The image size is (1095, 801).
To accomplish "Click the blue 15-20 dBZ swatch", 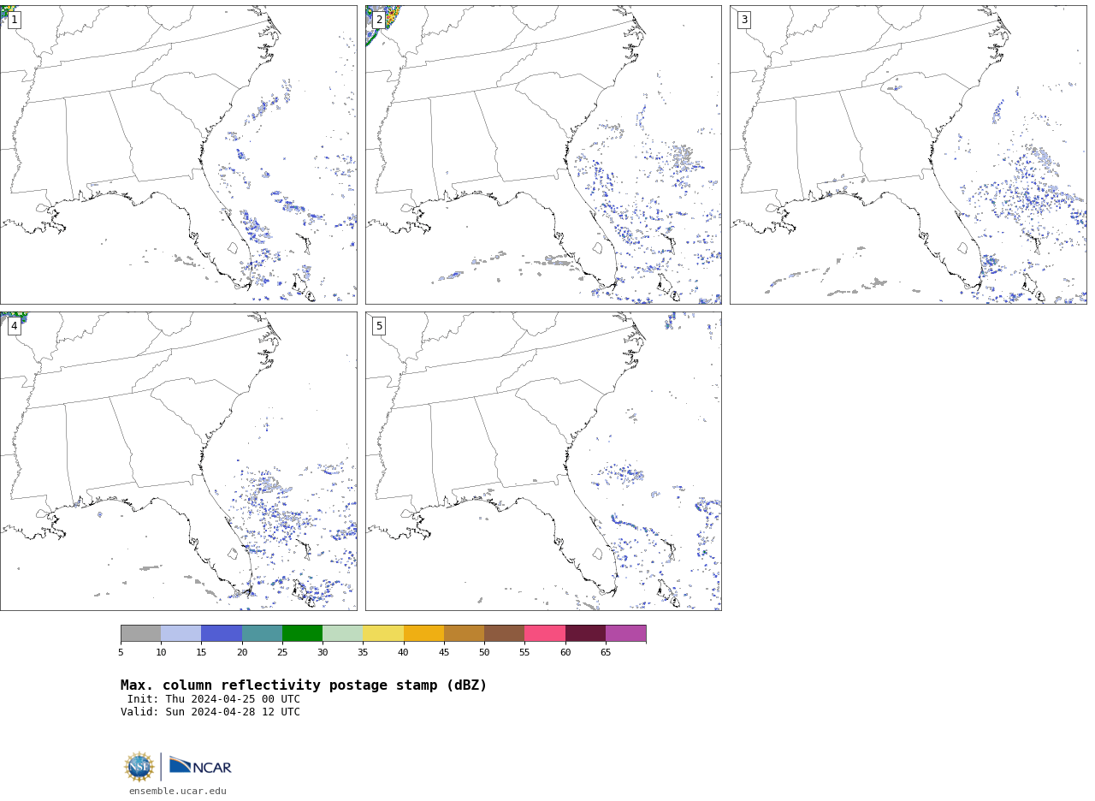I will click(x=222, y=633).
